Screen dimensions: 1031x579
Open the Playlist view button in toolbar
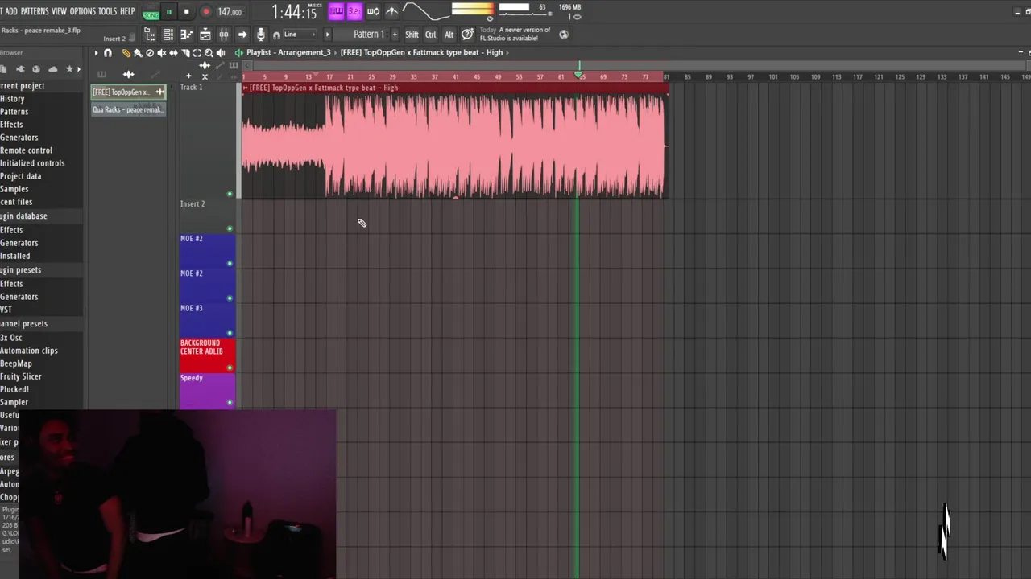tap(205, 35)
